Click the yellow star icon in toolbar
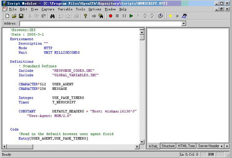This screenshot has height=158, width=232. pos(170,16)
